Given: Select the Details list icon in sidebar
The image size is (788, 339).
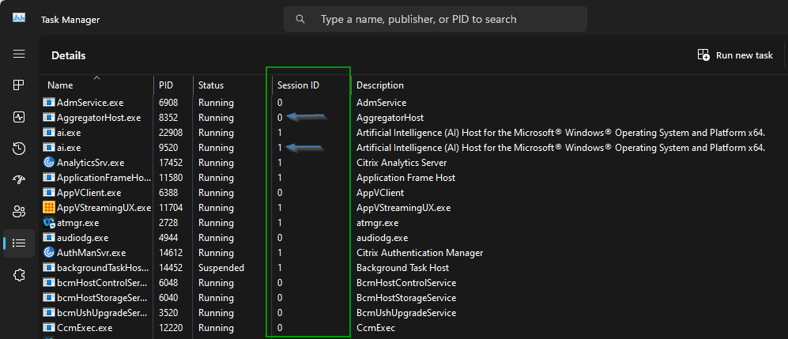Looking at the screenshot, I should point(19,243).
